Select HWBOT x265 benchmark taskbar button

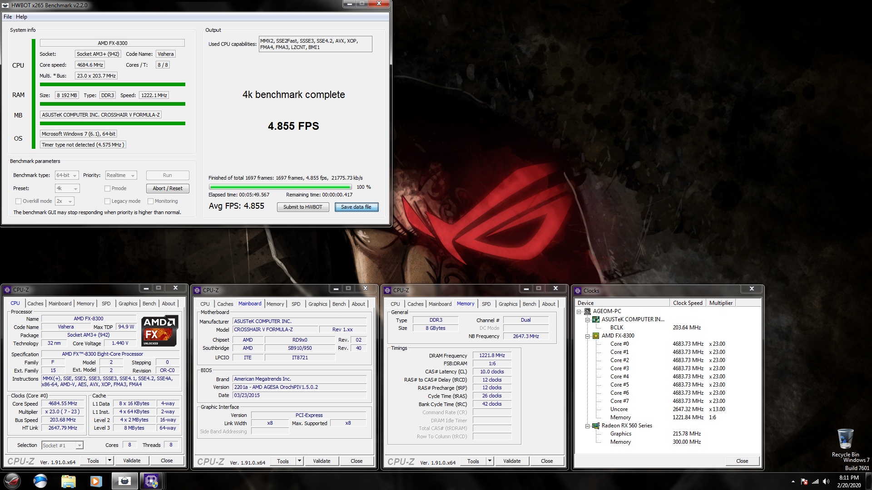[124, 481]
